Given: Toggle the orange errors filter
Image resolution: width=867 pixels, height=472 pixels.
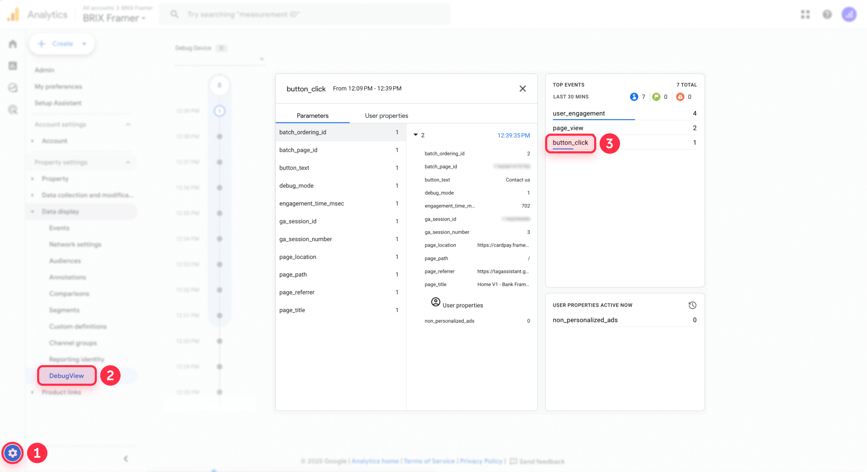Looking at the screenshot, I should [x=680, y=96].
